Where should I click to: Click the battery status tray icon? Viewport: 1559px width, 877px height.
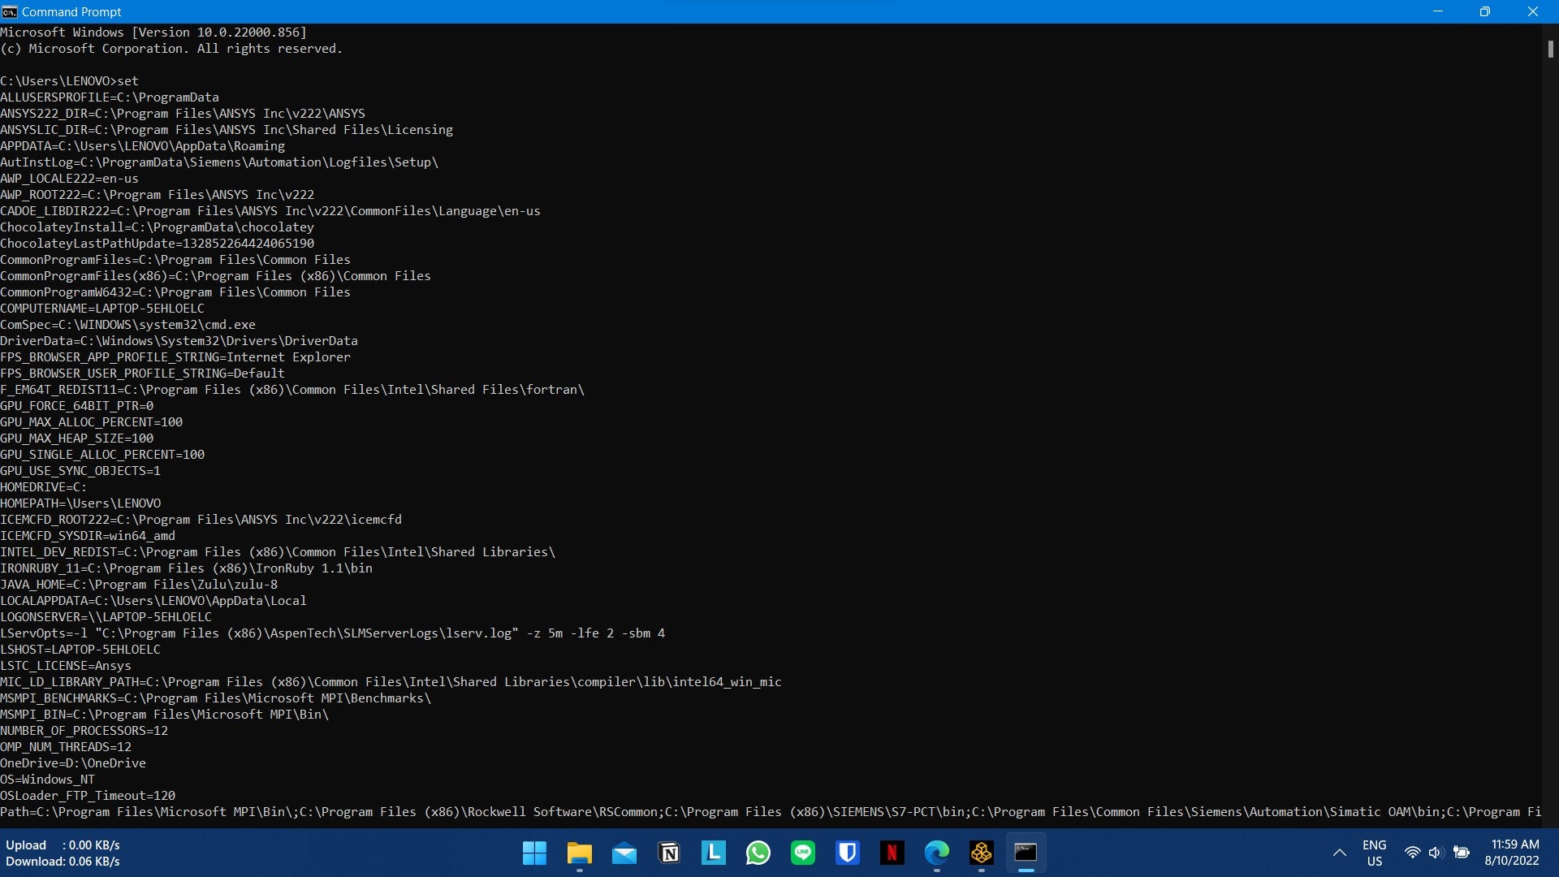[1462, 853]
